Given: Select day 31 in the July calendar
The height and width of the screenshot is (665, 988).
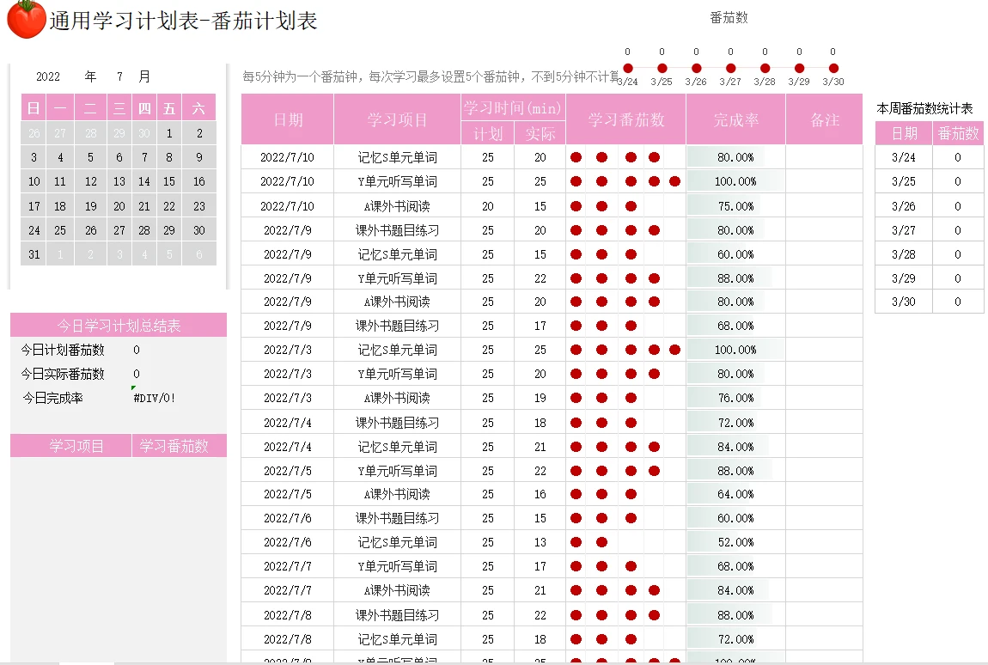Looking at the screenshot, I should pos(34,254).
